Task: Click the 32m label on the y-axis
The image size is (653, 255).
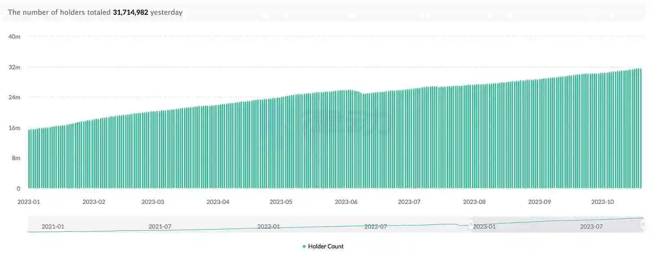Action: click(x=14, y=67)
